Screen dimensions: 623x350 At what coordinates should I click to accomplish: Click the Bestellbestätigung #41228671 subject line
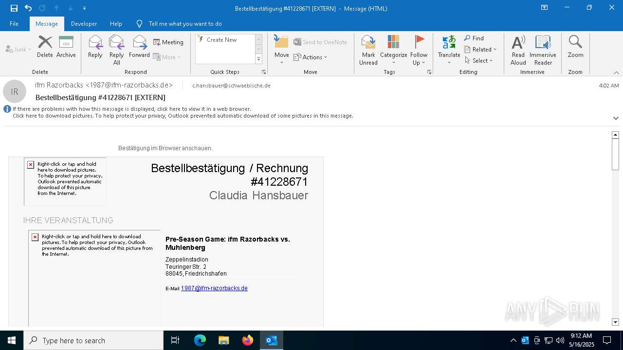[100, 97]
